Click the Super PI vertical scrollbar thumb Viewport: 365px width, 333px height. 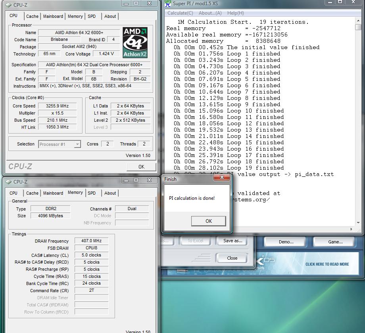click(x=358, y=27)
